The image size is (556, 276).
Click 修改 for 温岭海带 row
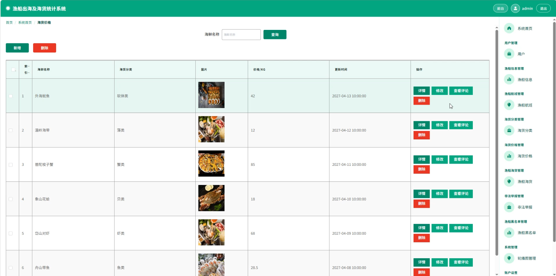tap(440, 125)
